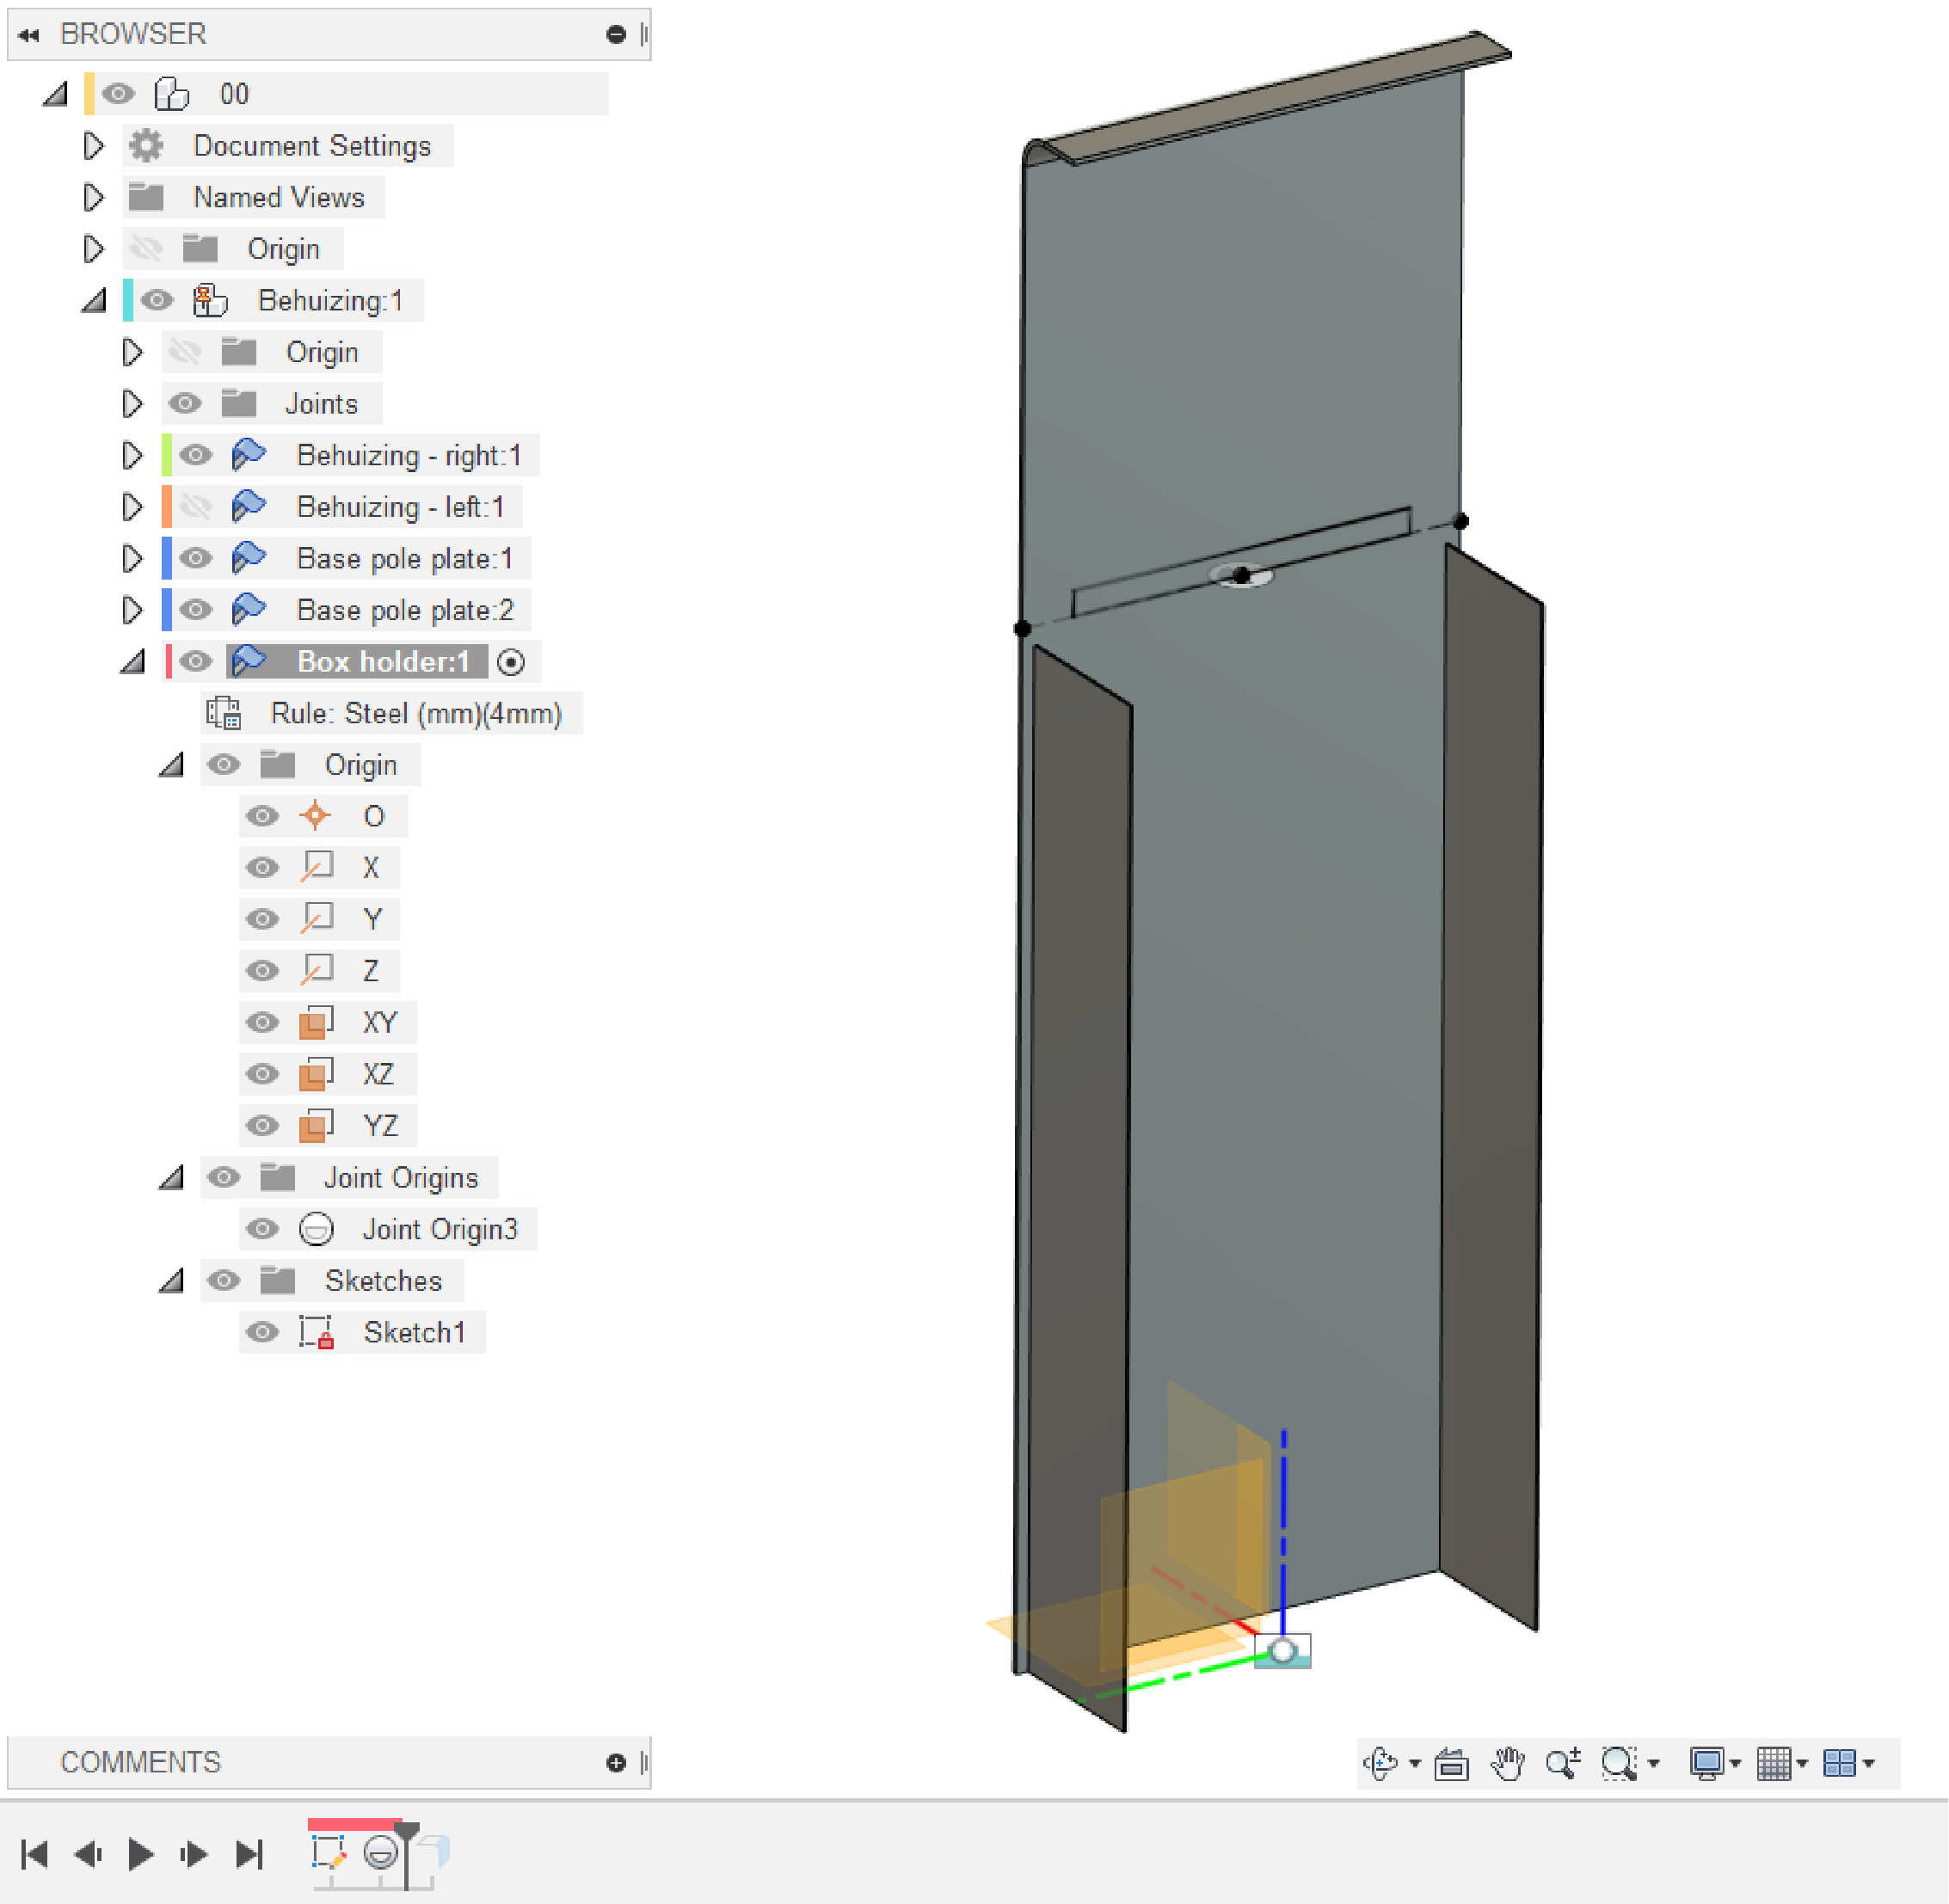Click the BROWSER panel header

pos(133,33)
